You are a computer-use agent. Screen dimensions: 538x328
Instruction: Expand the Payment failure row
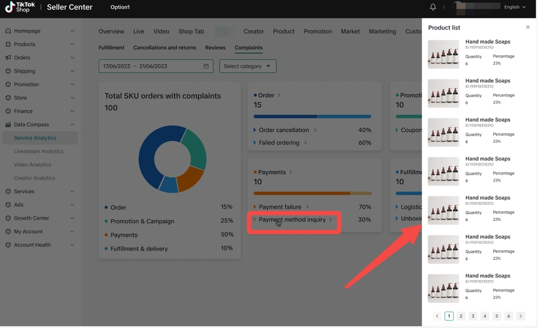pyautogui.click(x=255, y=207)
